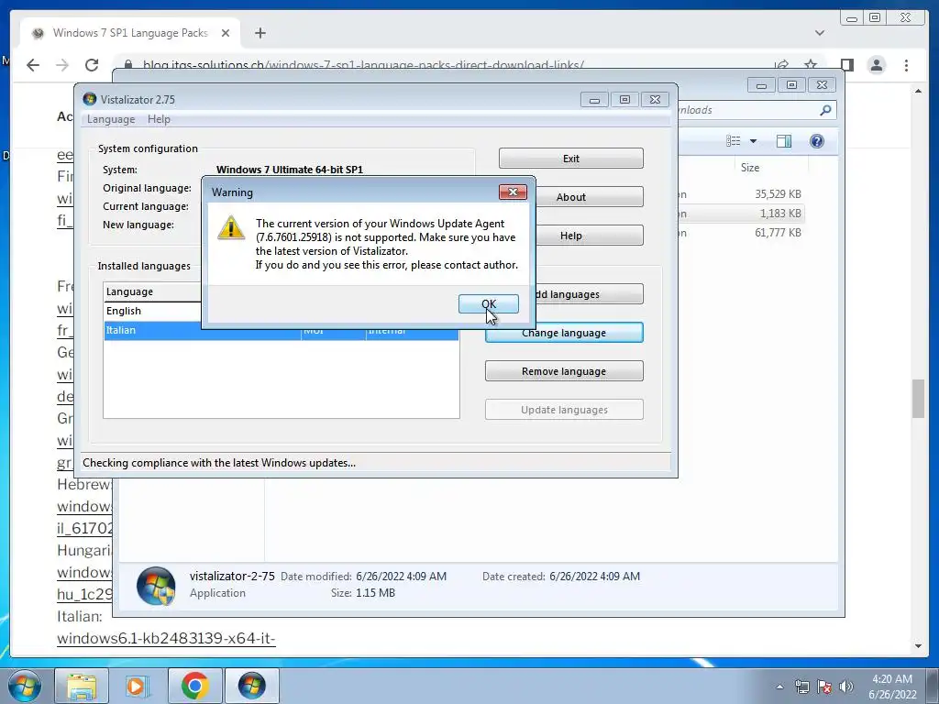
Task: Click the scroll down arrow of webpage
Action: (x=919, y=646)
